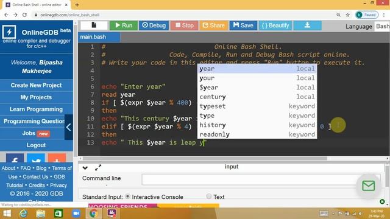The width and height of the screenshot is (390, 219).
Task: Click the orange plus share icon
Action: click(x=57, y=158)
